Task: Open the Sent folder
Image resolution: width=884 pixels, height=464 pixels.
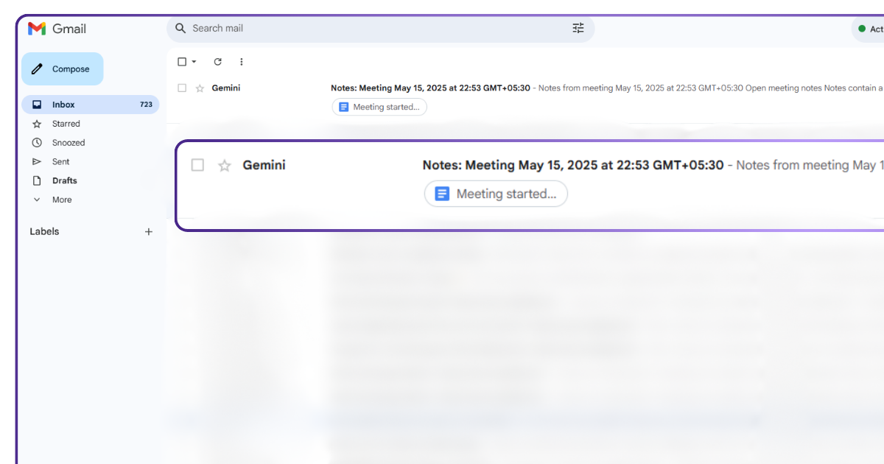Action: coord(60,162)
